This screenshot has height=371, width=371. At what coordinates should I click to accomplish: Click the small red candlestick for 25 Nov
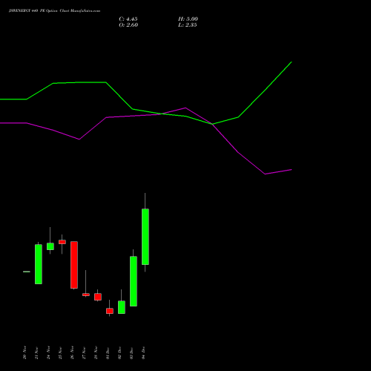click(62, 242)
